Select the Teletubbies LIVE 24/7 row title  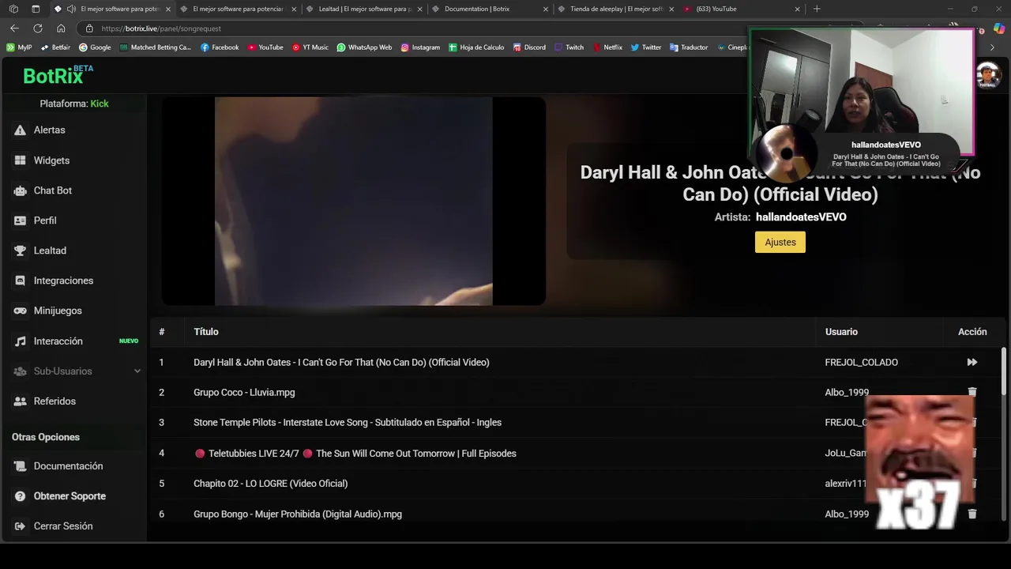(x=355, y=454)
